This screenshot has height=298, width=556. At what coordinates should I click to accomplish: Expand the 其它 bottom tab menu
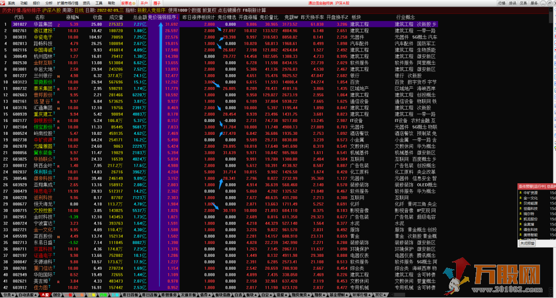pyautogui.click(x=380, y=294)
